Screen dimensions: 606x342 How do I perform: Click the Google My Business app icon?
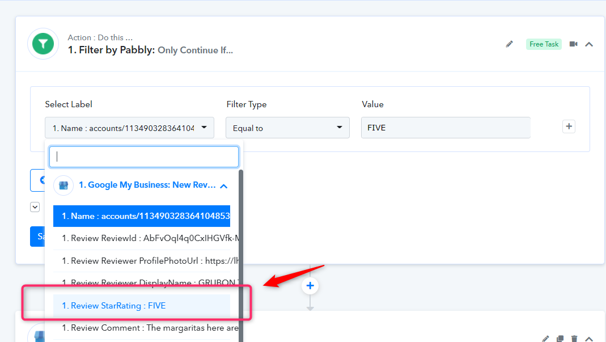pos(63,185)
